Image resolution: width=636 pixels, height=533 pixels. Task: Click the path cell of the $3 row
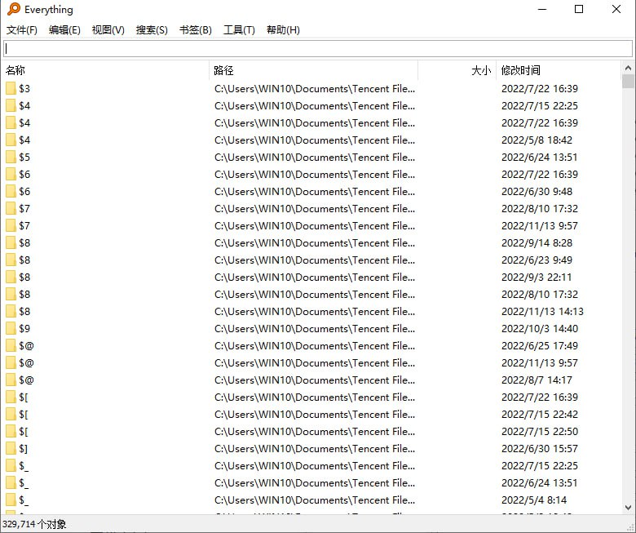point(315,88)
